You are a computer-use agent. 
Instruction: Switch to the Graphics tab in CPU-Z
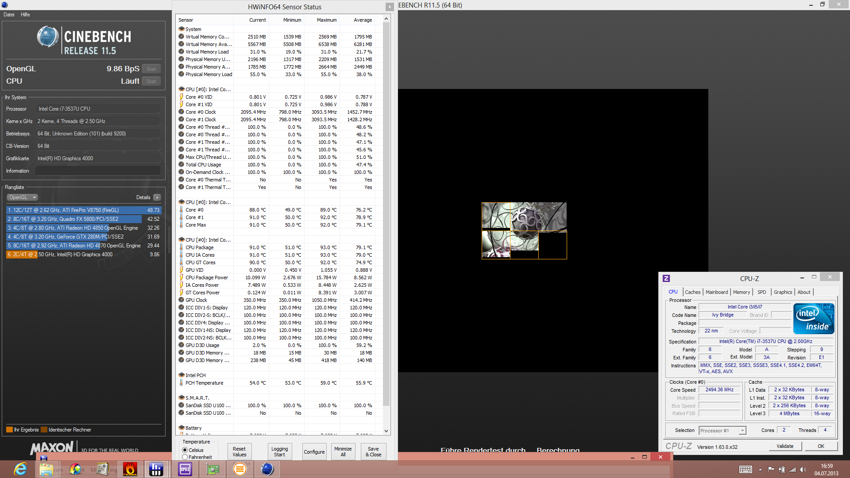coord(783,292)
